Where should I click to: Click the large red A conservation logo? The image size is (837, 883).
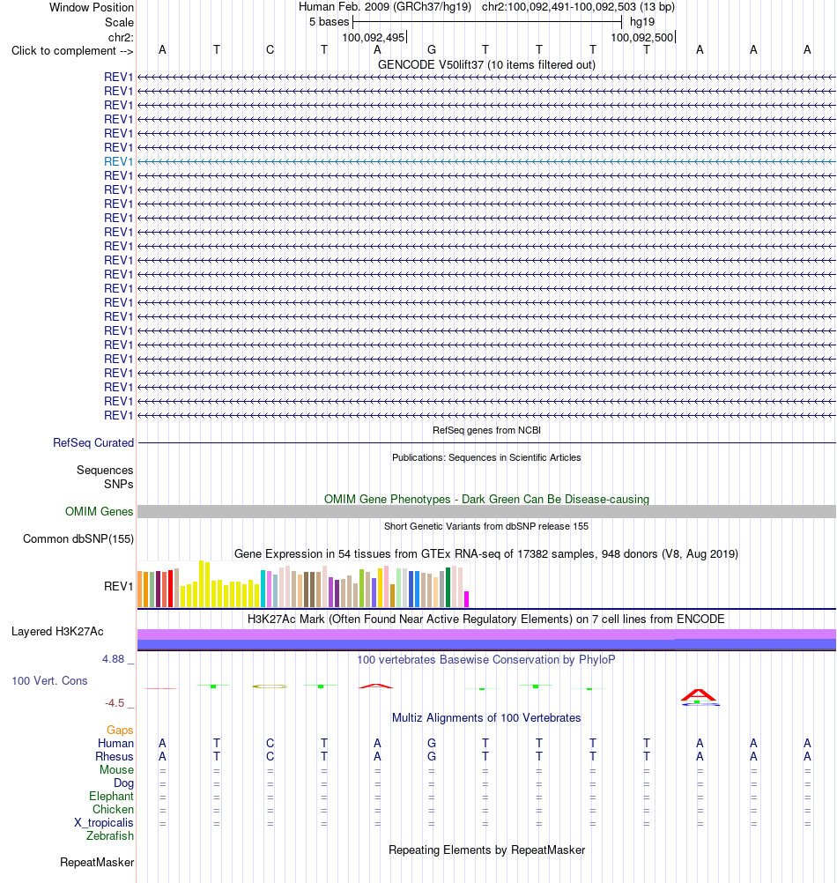click(x=699, y=695)
